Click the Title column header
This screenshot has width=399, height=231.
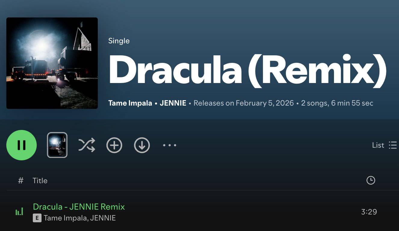(40, 180)
